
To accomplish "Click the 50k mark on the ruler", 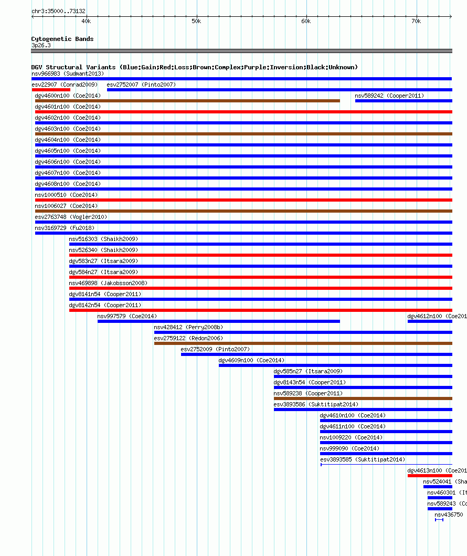I will click(x=196, y=22).
